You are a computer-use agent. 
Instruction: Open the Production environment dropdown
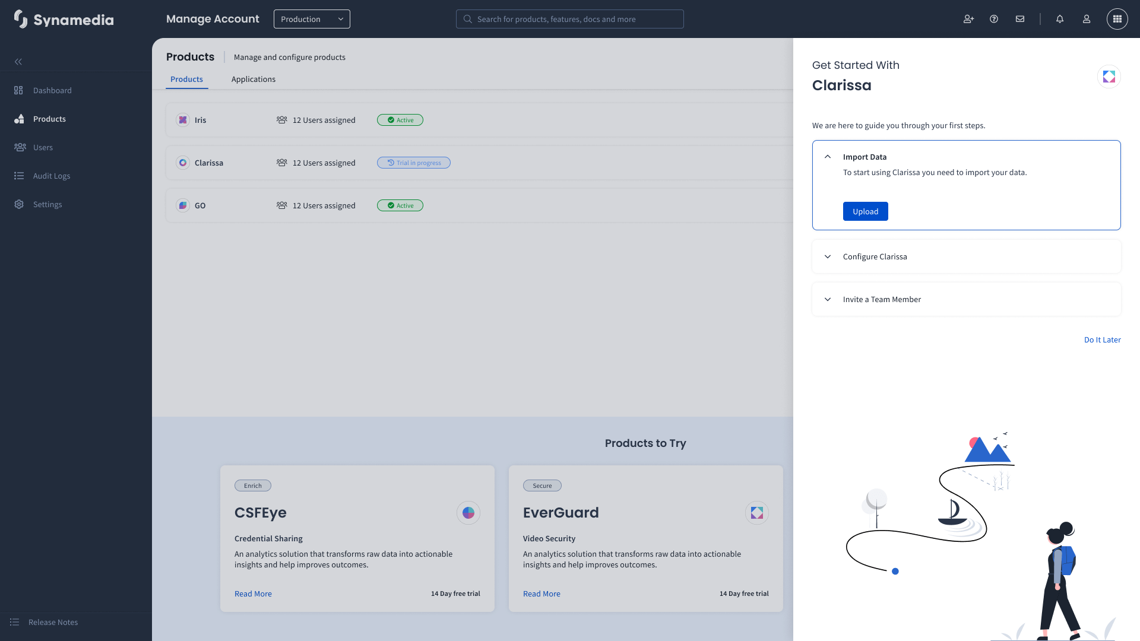[x=312, y=19]
